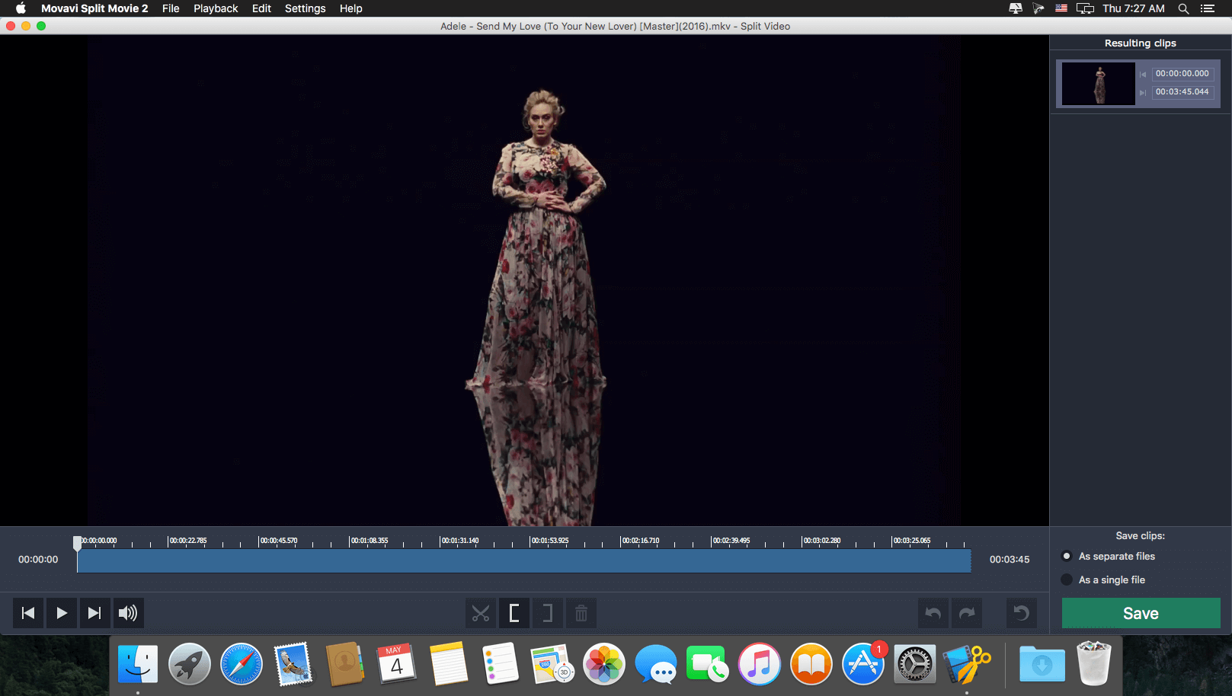Open the Movavi Split Movie 2 app menu
This screenshot has width=1232, height=696.
[94, 8]
